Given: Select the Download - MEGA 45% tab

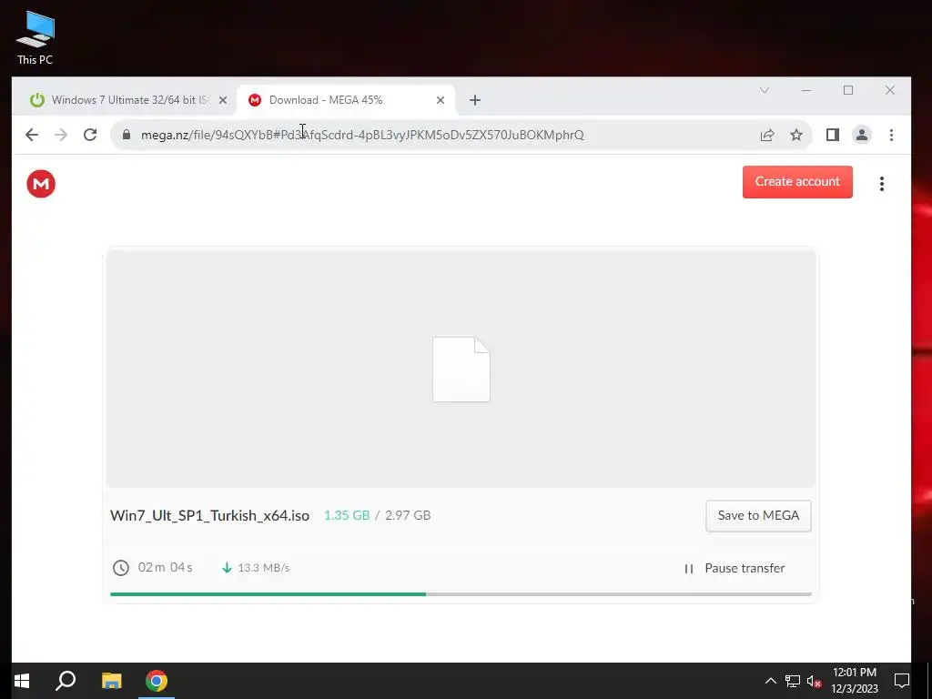Looking at the screenshot, I should coord(346,100).
